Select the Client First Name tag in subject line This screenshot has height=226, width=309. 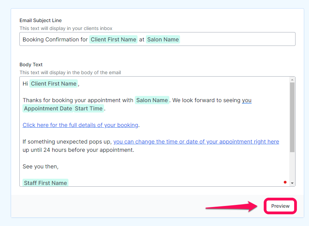pyautogui.click(x=113, y=39)
